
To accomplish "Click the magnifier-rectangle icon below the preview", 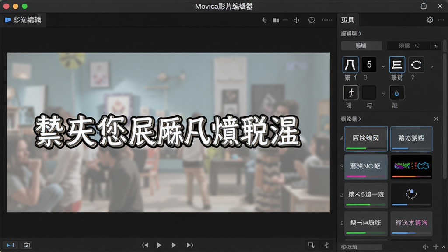I will coord(311,245).
